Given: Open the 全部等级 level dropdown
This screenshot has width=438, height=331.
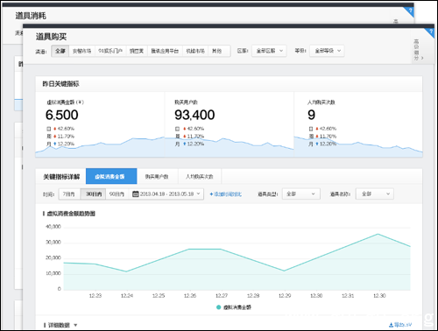Looking at the screenshot, I should (x=327, y=51).
